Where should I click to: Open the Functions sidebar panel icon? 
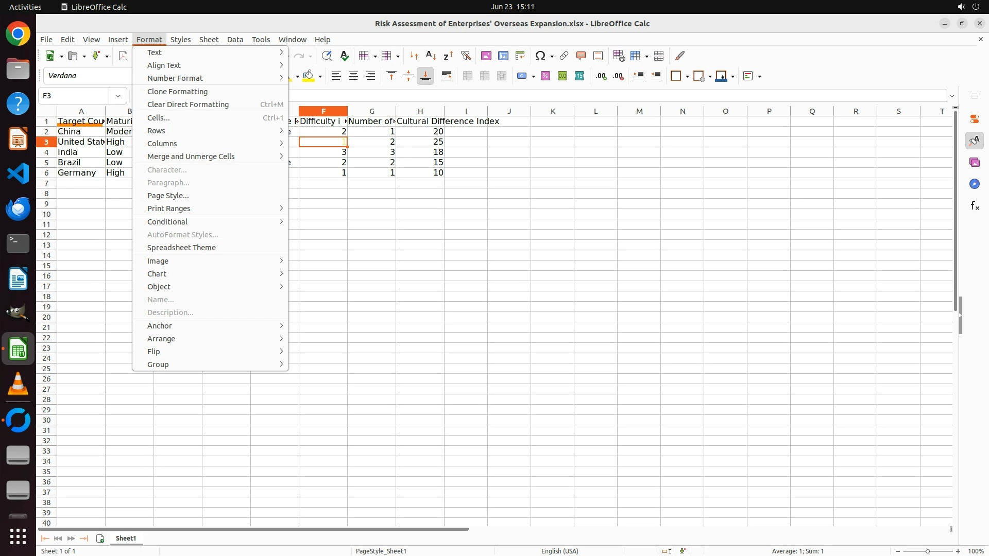click(x=975, y=206)
